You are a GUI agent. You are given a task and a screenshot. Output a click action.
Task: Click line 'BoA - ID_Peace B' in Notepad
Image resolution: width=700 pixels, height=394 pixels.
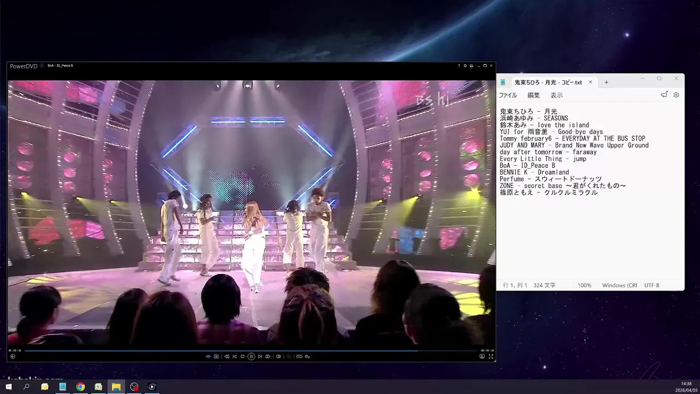coord(528,165)
